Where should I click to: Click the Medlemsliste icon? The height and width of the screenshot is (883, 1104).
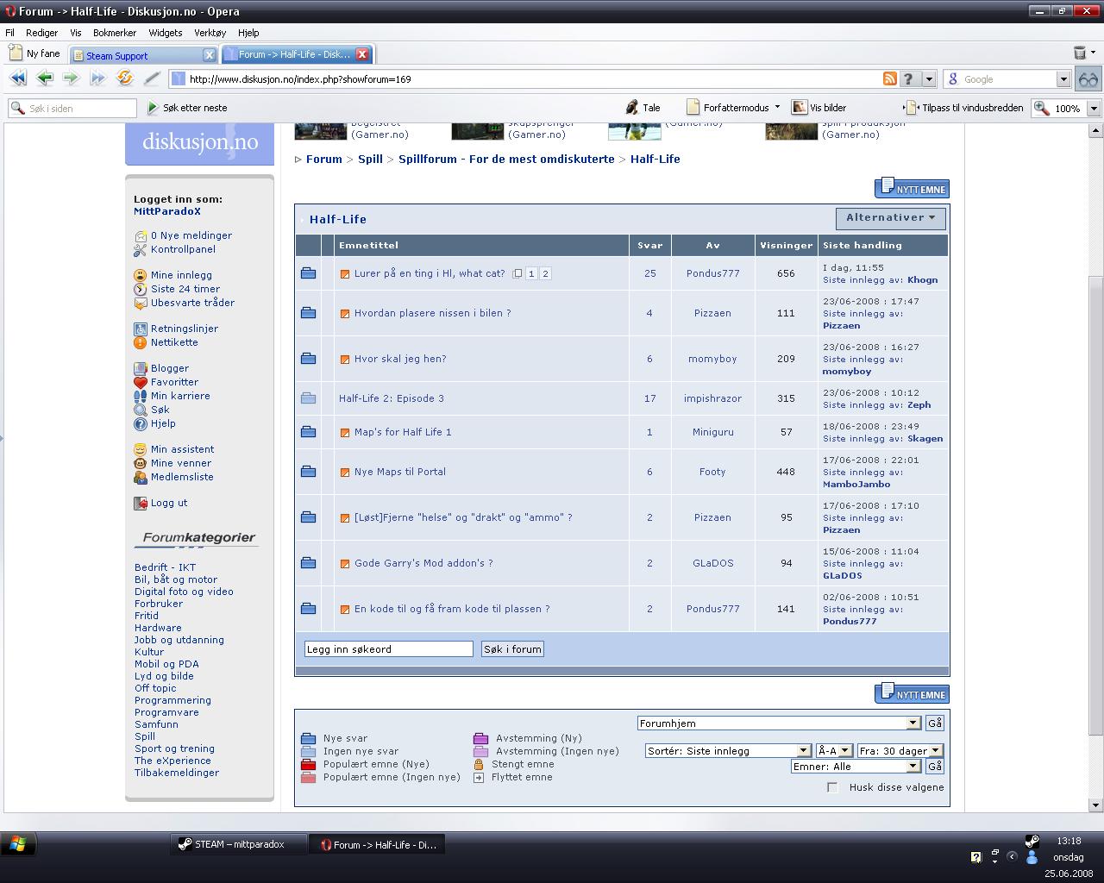pos(140,477)
